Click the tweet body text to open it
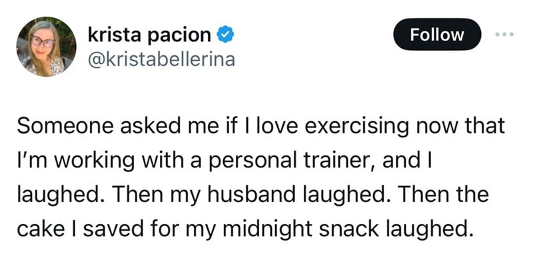Image resolution: width=533 pixels, height=258 pixels. coord(261,177)
